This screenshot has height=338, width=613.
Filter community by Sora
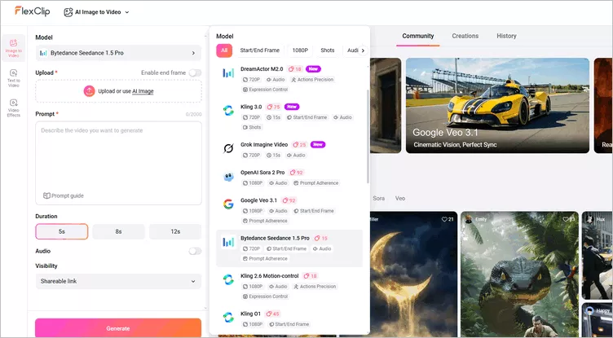coord(378,199)
